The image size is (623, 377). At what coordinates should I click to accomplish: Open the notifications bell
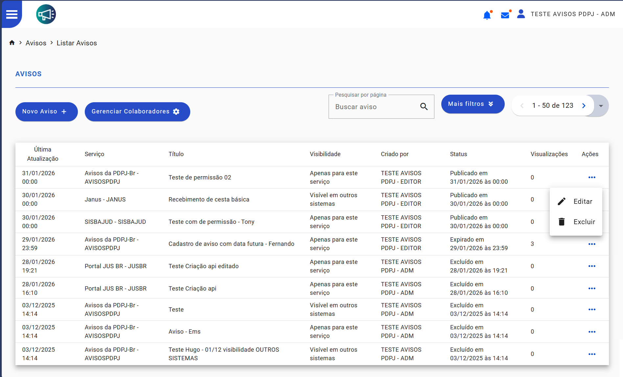click(487, 15)
